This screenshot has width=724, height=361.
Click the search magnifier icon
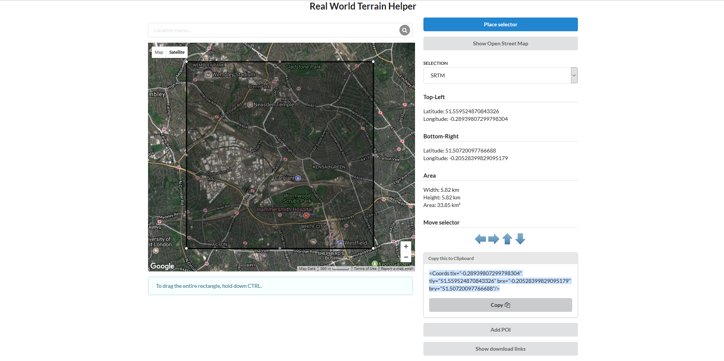404,30
